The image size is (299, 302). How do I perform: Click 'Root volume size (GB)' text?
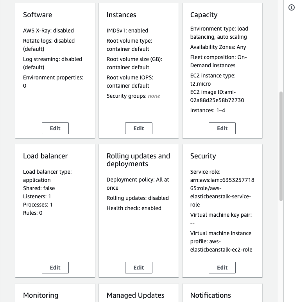134,59
